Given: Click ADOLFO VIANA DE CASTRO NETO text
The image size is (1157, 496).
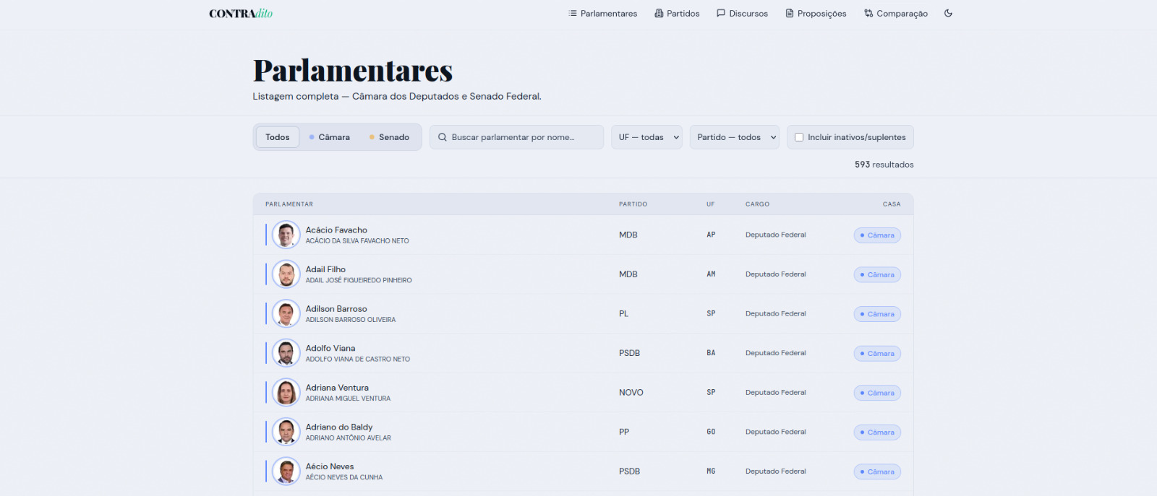Looking at the screenshot, I should point(358,359).
